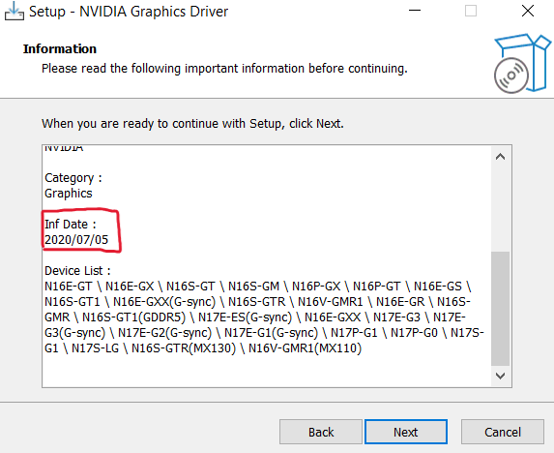Screen dimensions: 554x453
Task: Click the N16S-GTR(MX130) device entry
Action: pos(184,348)
